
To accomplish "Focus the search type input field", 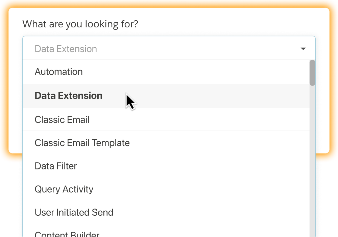I will 135,49.
